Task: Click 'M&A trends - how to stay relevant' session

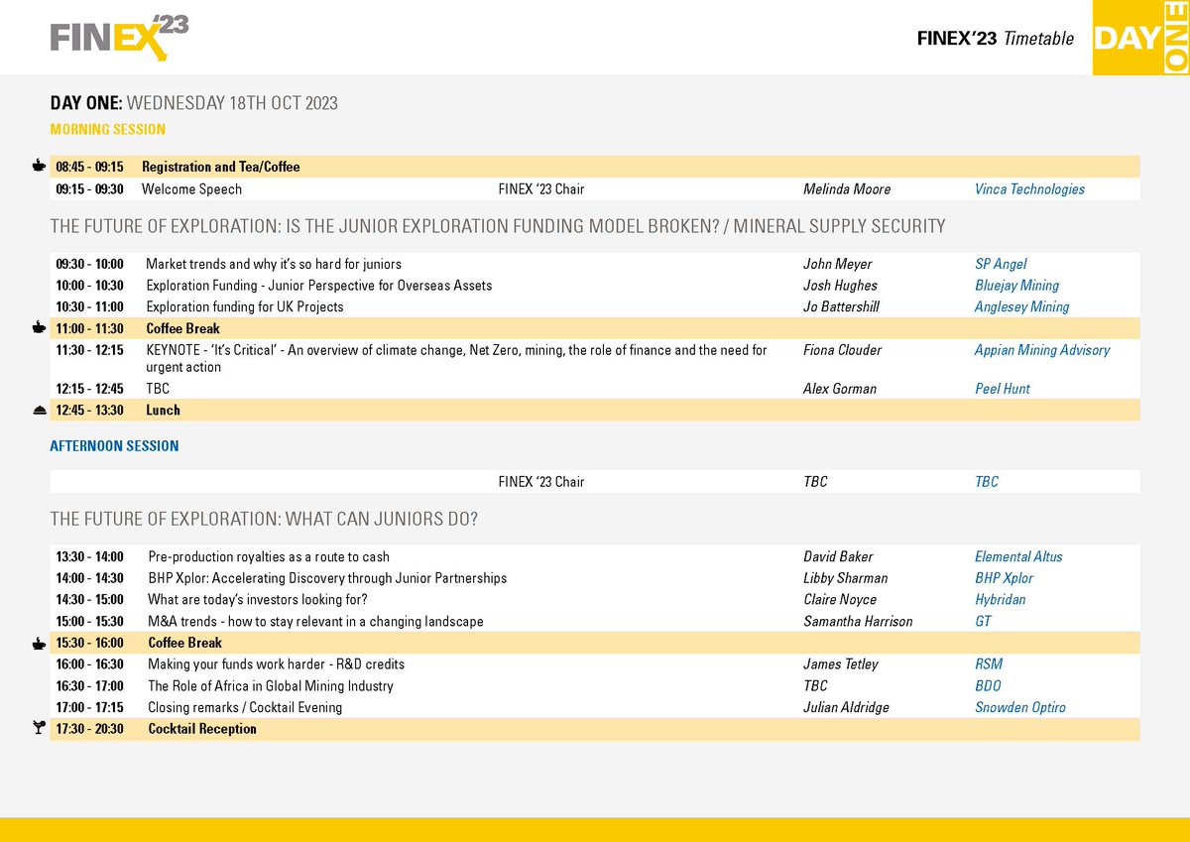Action: (315, 622)
